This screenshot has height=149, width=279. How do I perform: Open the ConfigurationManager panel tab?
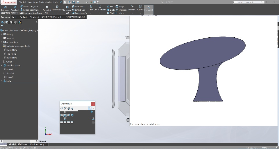tap(11, 22)
